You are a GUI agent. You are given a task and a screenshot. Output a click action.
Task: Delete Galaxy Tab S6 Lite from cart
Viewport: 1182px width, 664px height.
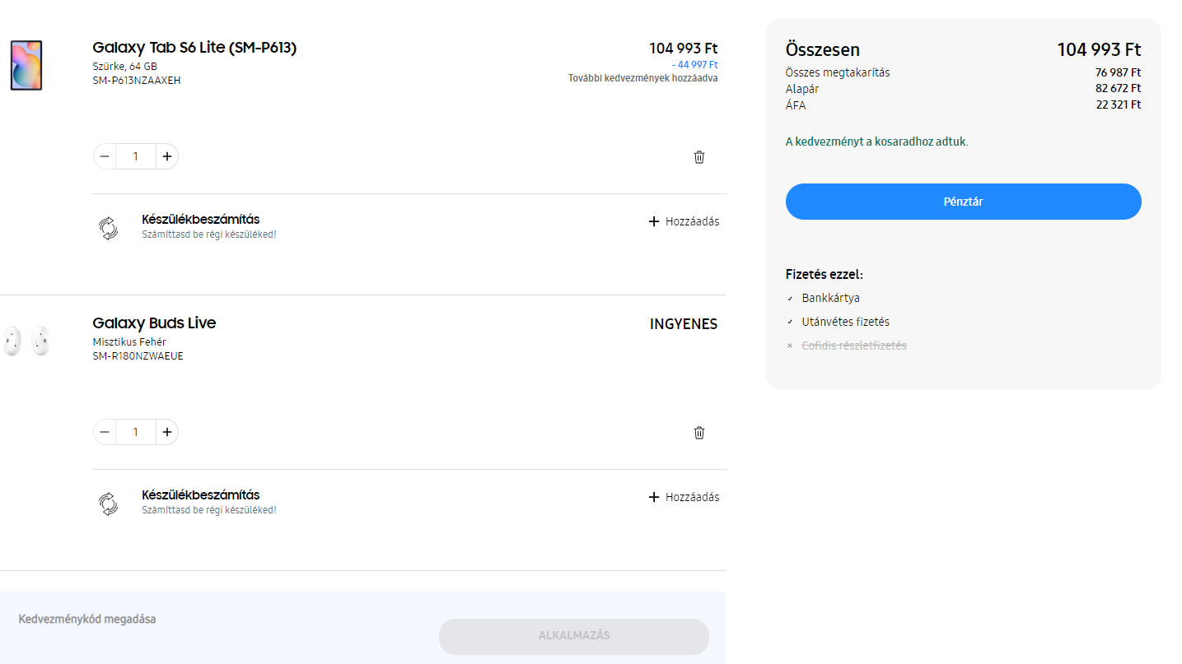pos(699,157)
